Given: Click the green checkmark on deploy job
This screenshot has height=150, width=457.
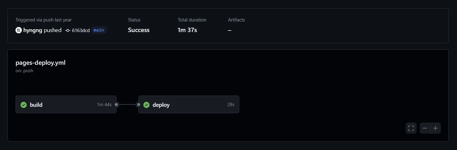Looking at the screenshot, I should 146,105.
